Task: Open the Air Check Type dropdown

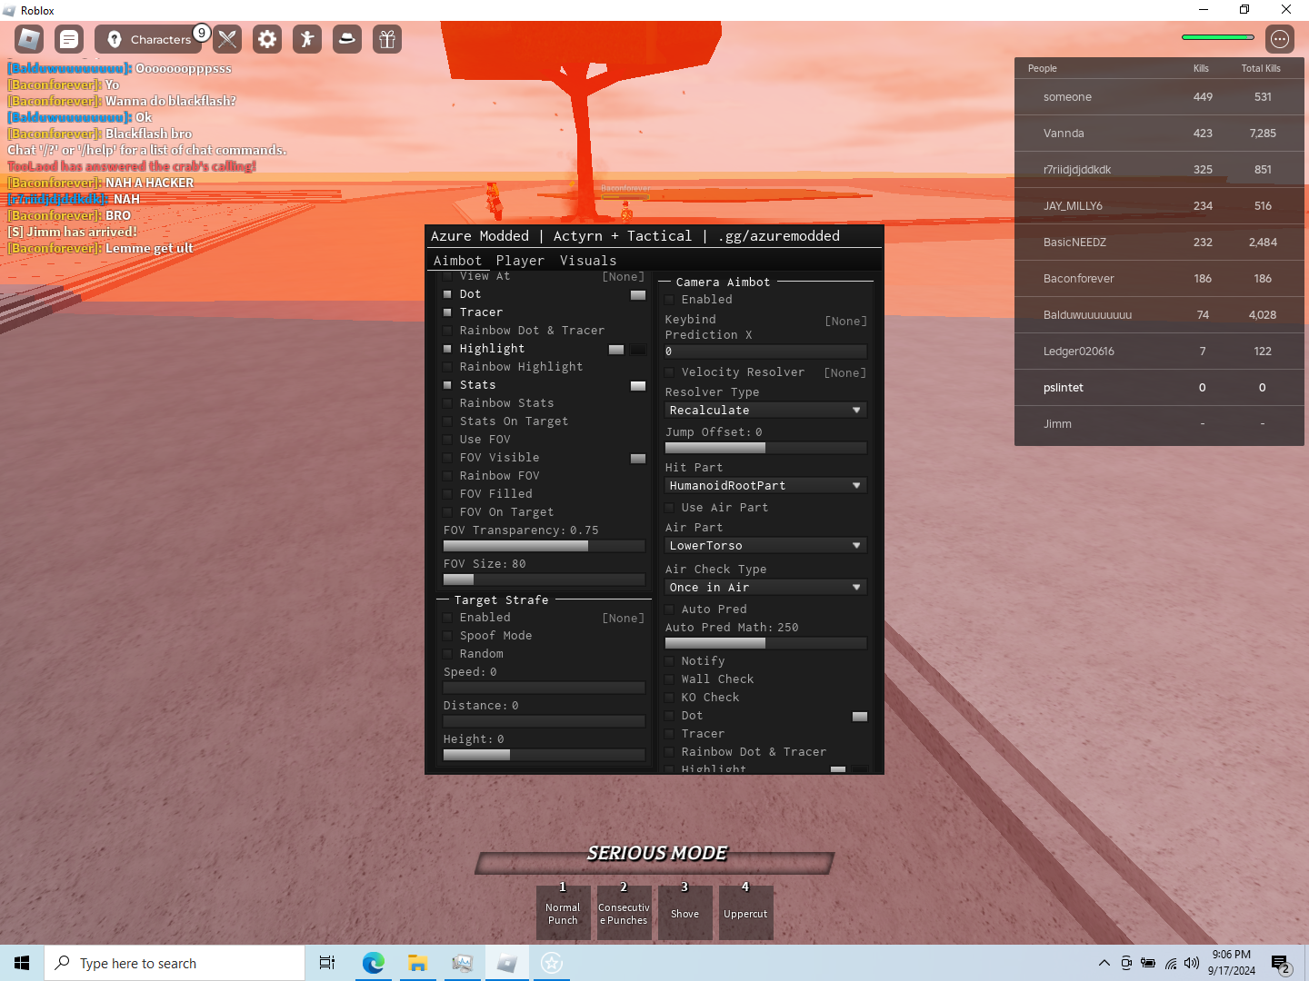Action: [766, 588]
